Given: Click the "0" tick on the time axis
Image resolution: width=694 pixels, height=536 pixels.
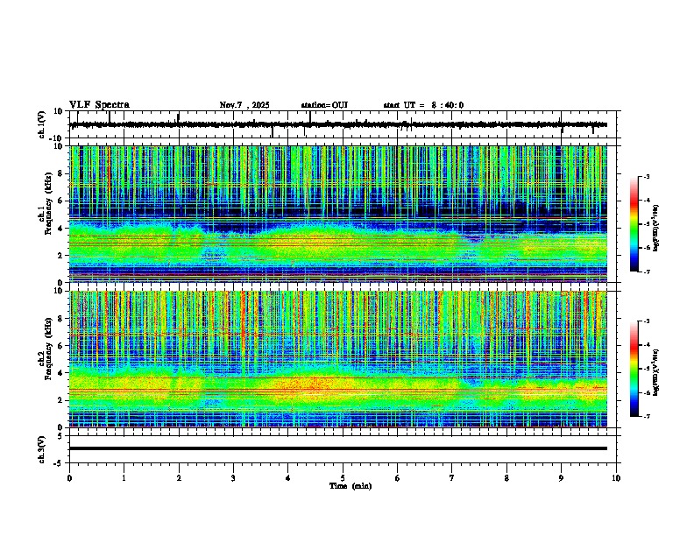Looking at the screenshot, I should pos(69,478).
